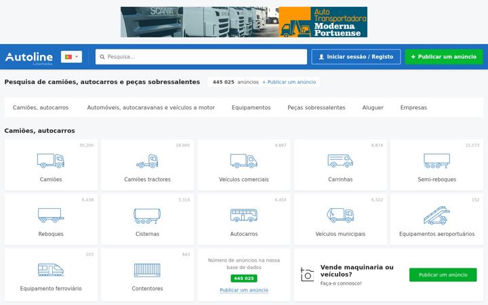Click the magnifier icon in search bar

pos(102,57)
